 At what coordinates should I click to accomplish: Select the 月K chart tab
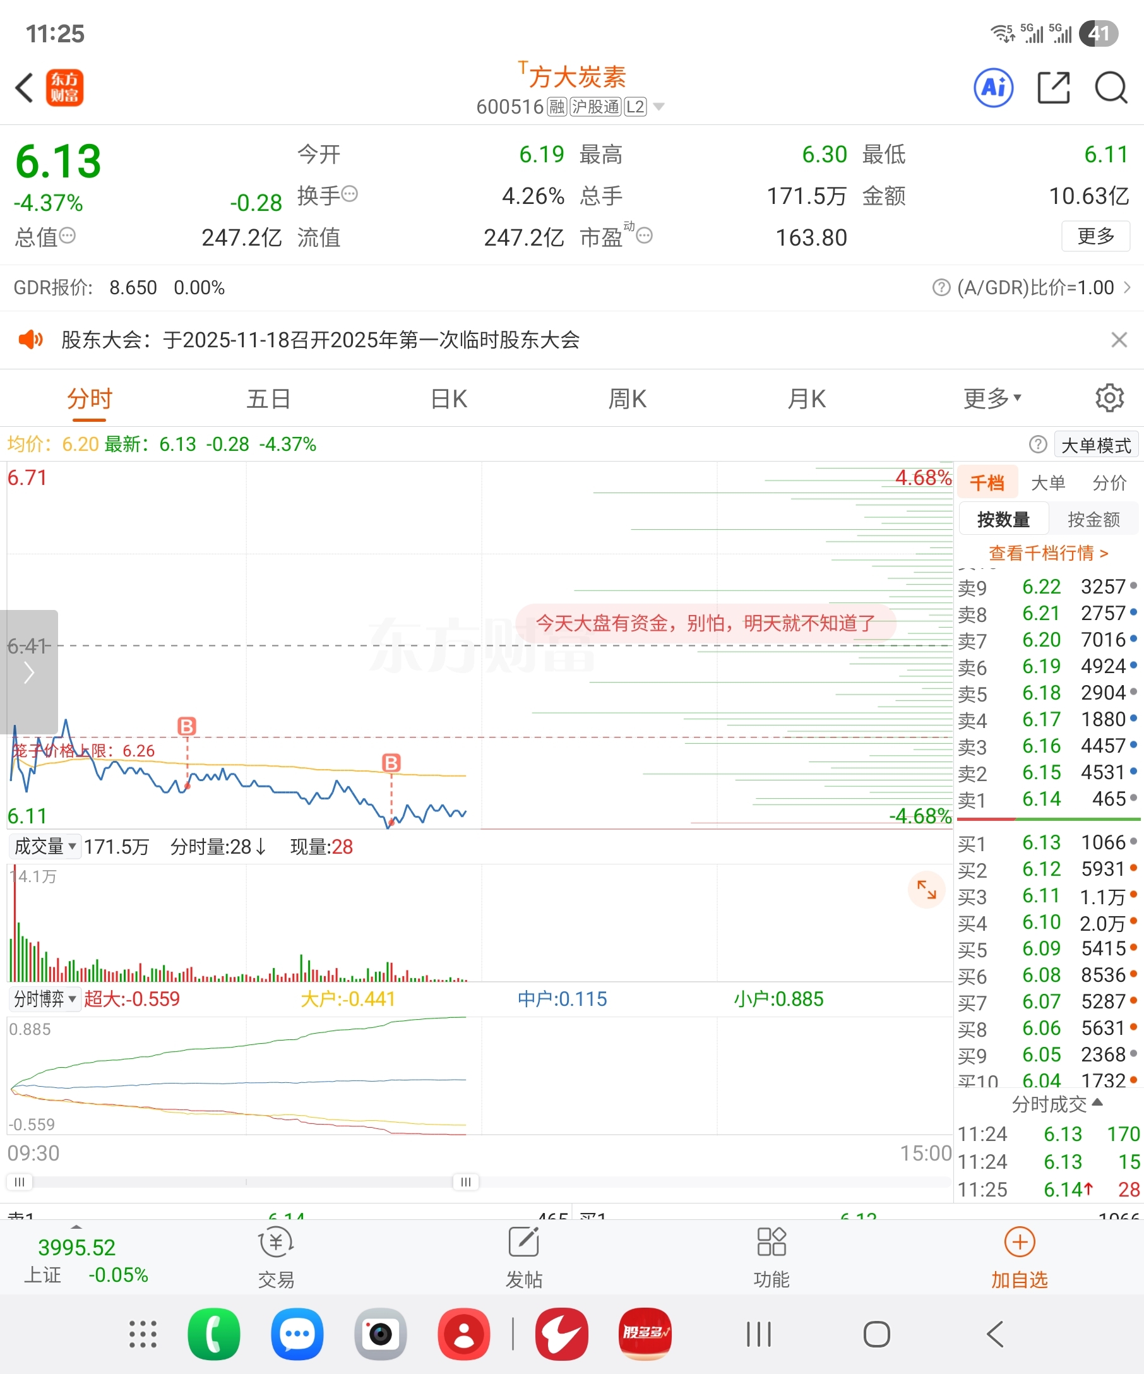click(806, 398)
